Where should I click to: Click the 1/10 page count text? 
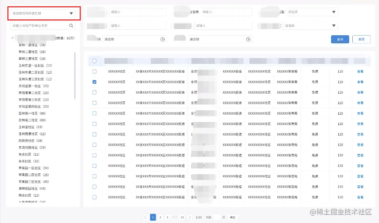198,218
